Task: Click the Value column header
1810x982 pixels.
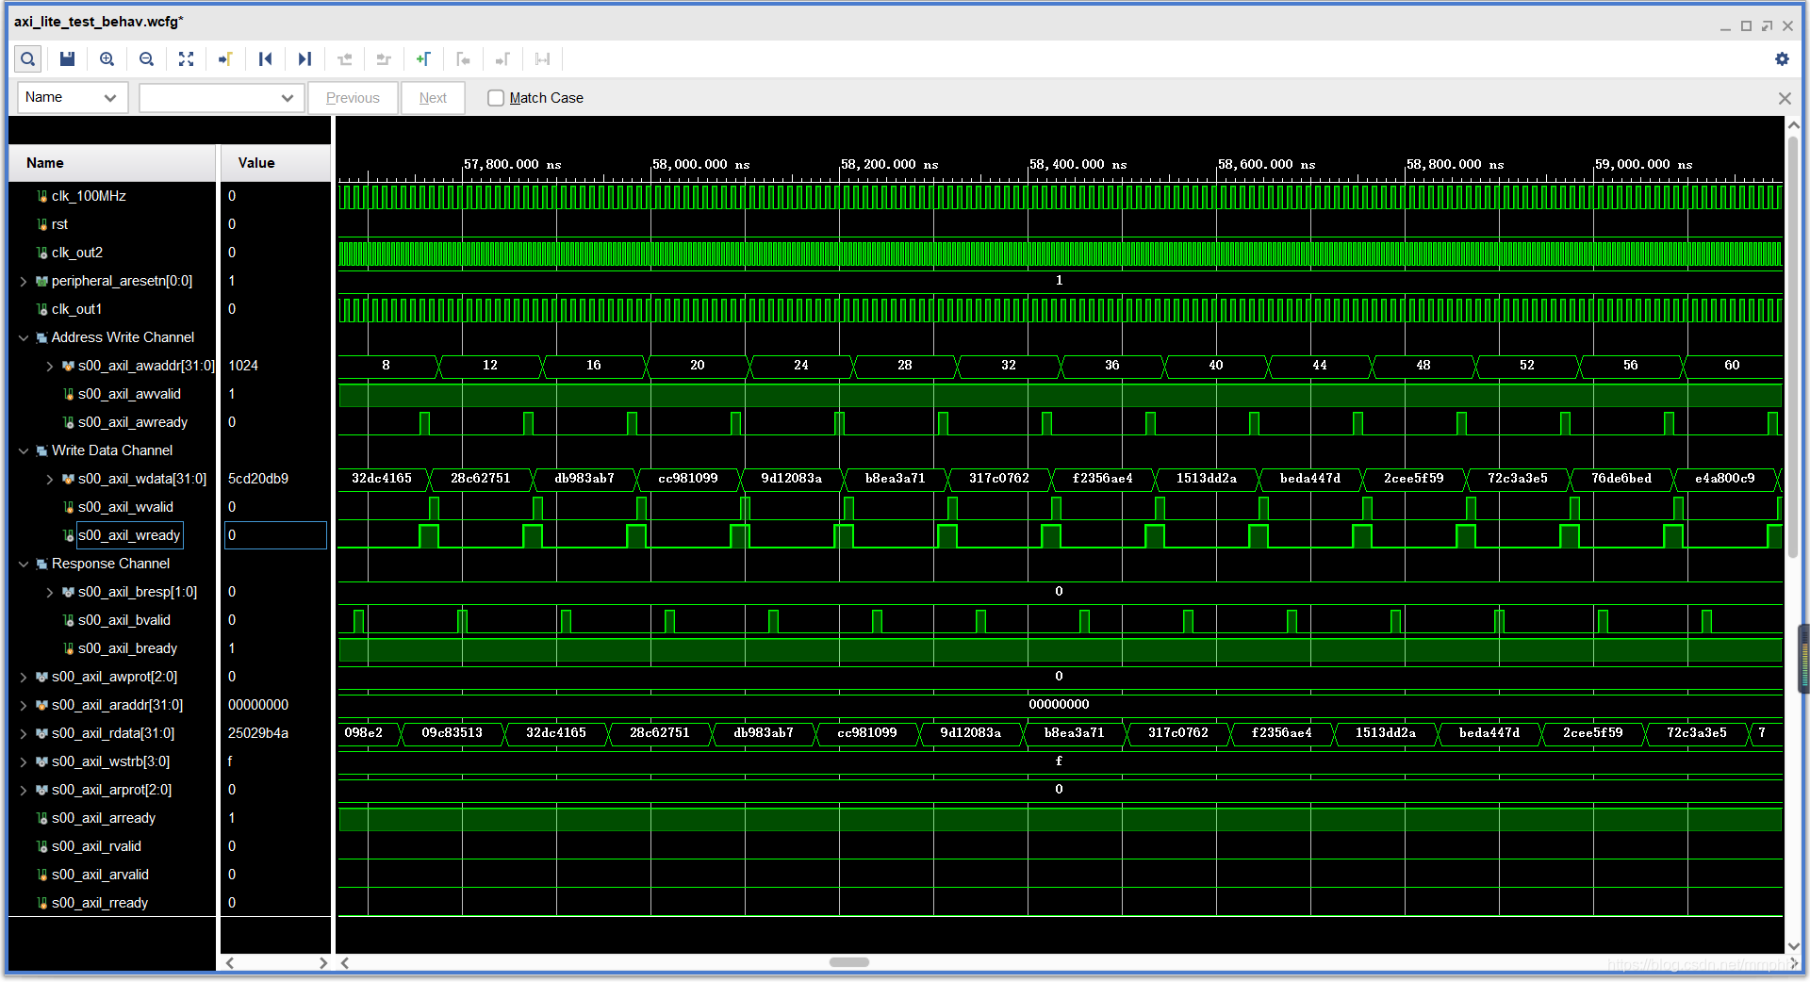Action: (275, 163)
